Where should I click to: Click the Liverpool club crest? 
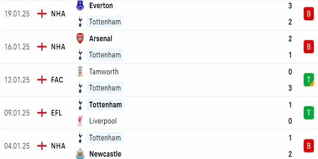coord(80,121)
